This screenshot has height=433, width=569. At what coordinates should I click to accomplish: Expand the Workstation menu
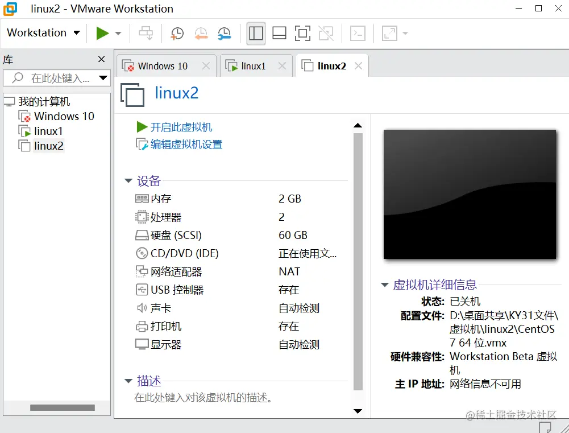44,32
